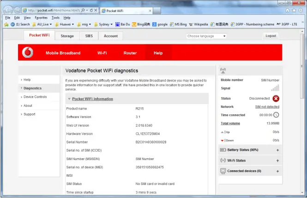The image size is (307, 198).
Task: Refresh the page using the reload icon
Action: click(x=91, y=10)
